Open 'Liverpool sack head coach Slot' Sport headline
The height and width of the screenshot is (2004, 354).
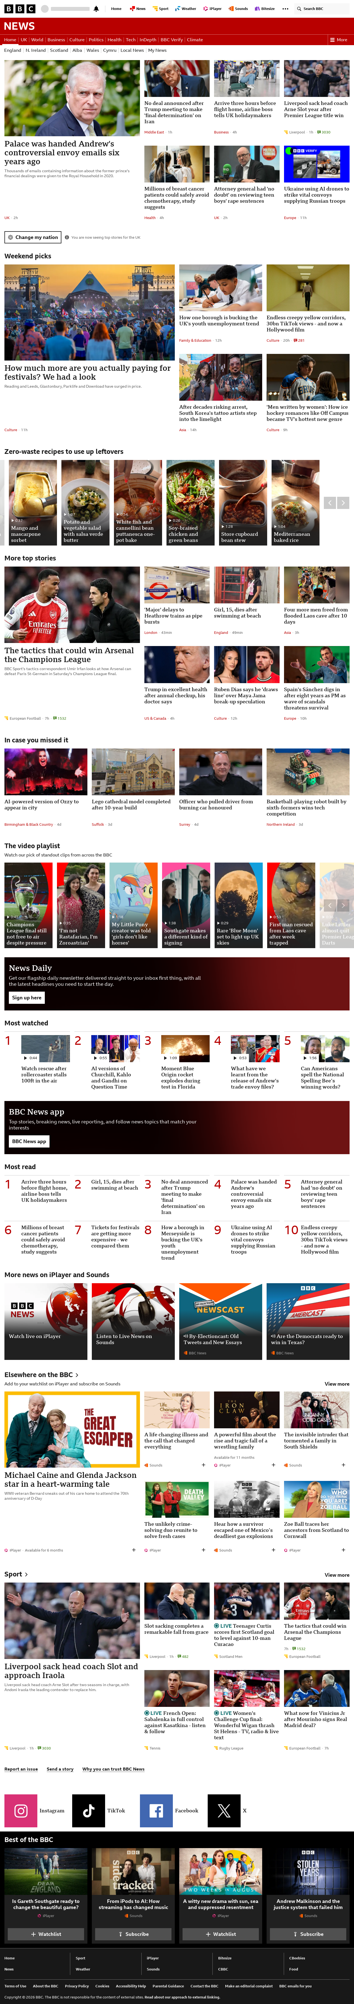coord(71,1671)
